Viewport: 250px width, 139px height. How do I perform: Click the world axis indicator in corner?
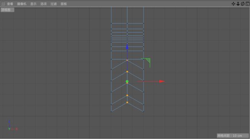pos(12,126)
